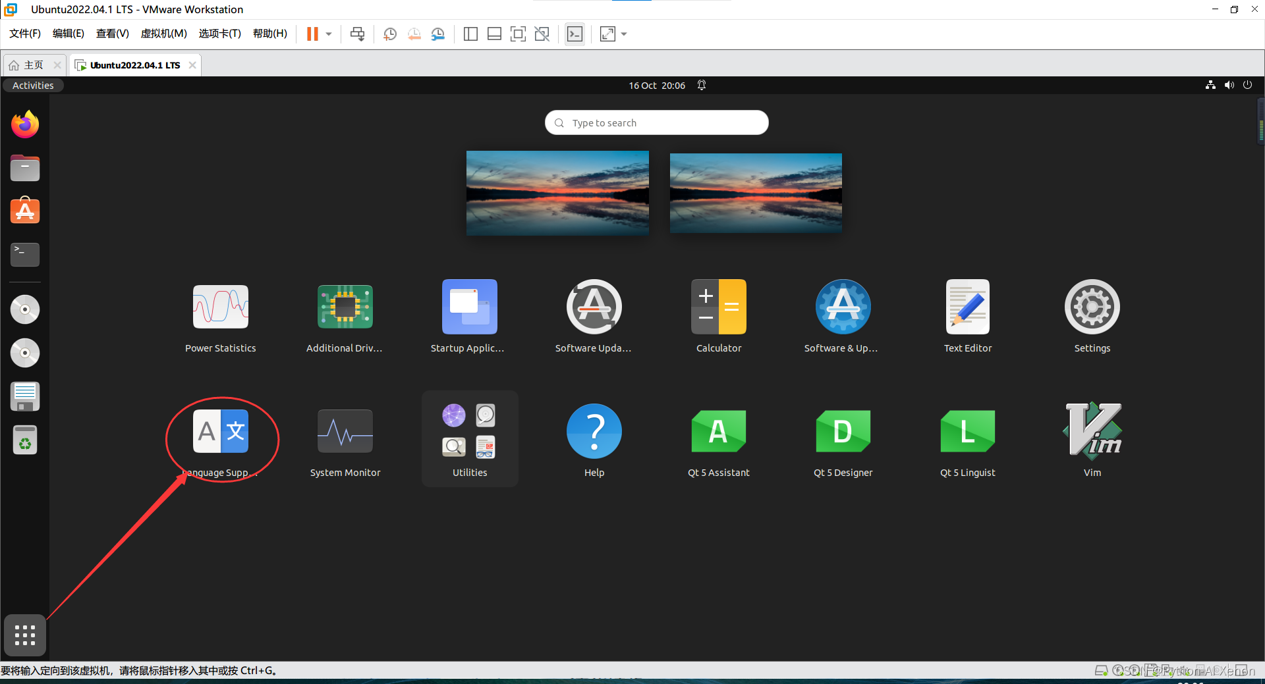This screenshot has width=1265, height=684.
Task: Focus the Type to search field
Action: click(x=657, y=122)
